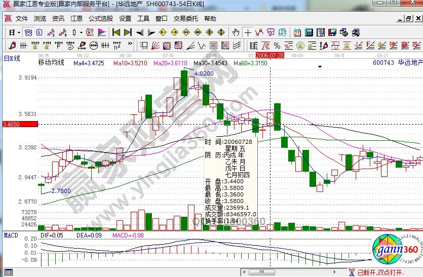Click the skip-to-last bar navigation icon
Image resolution: width=423 pixels, height=277 pixels.
click(x=128, y=32)
